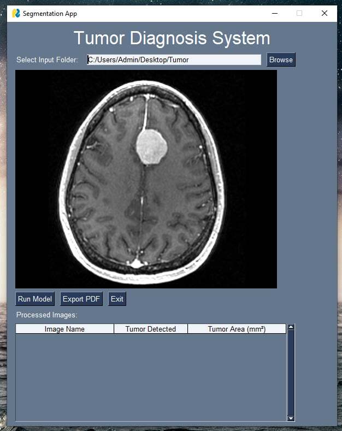The width and height of the screenshot is (342, 431).
Task: Run the segmentation model
Action: click(x=35, y=299)
